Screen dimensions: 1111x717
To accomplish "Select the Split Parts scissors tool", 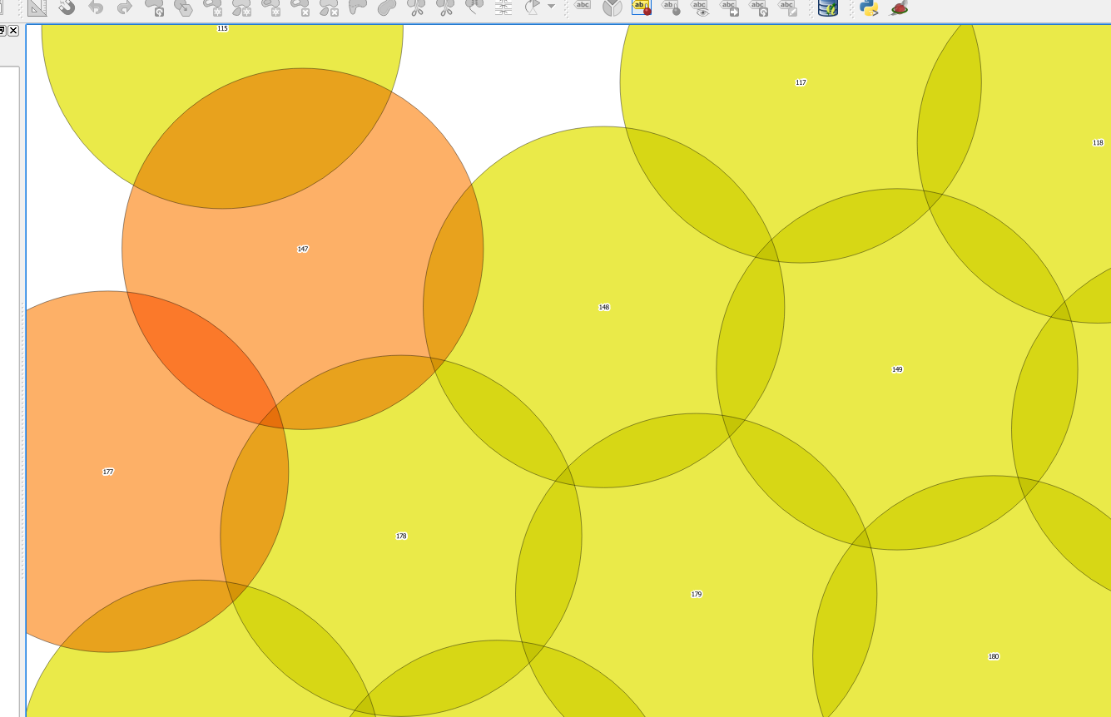I will pyautogui.click(x=446, y=7).
